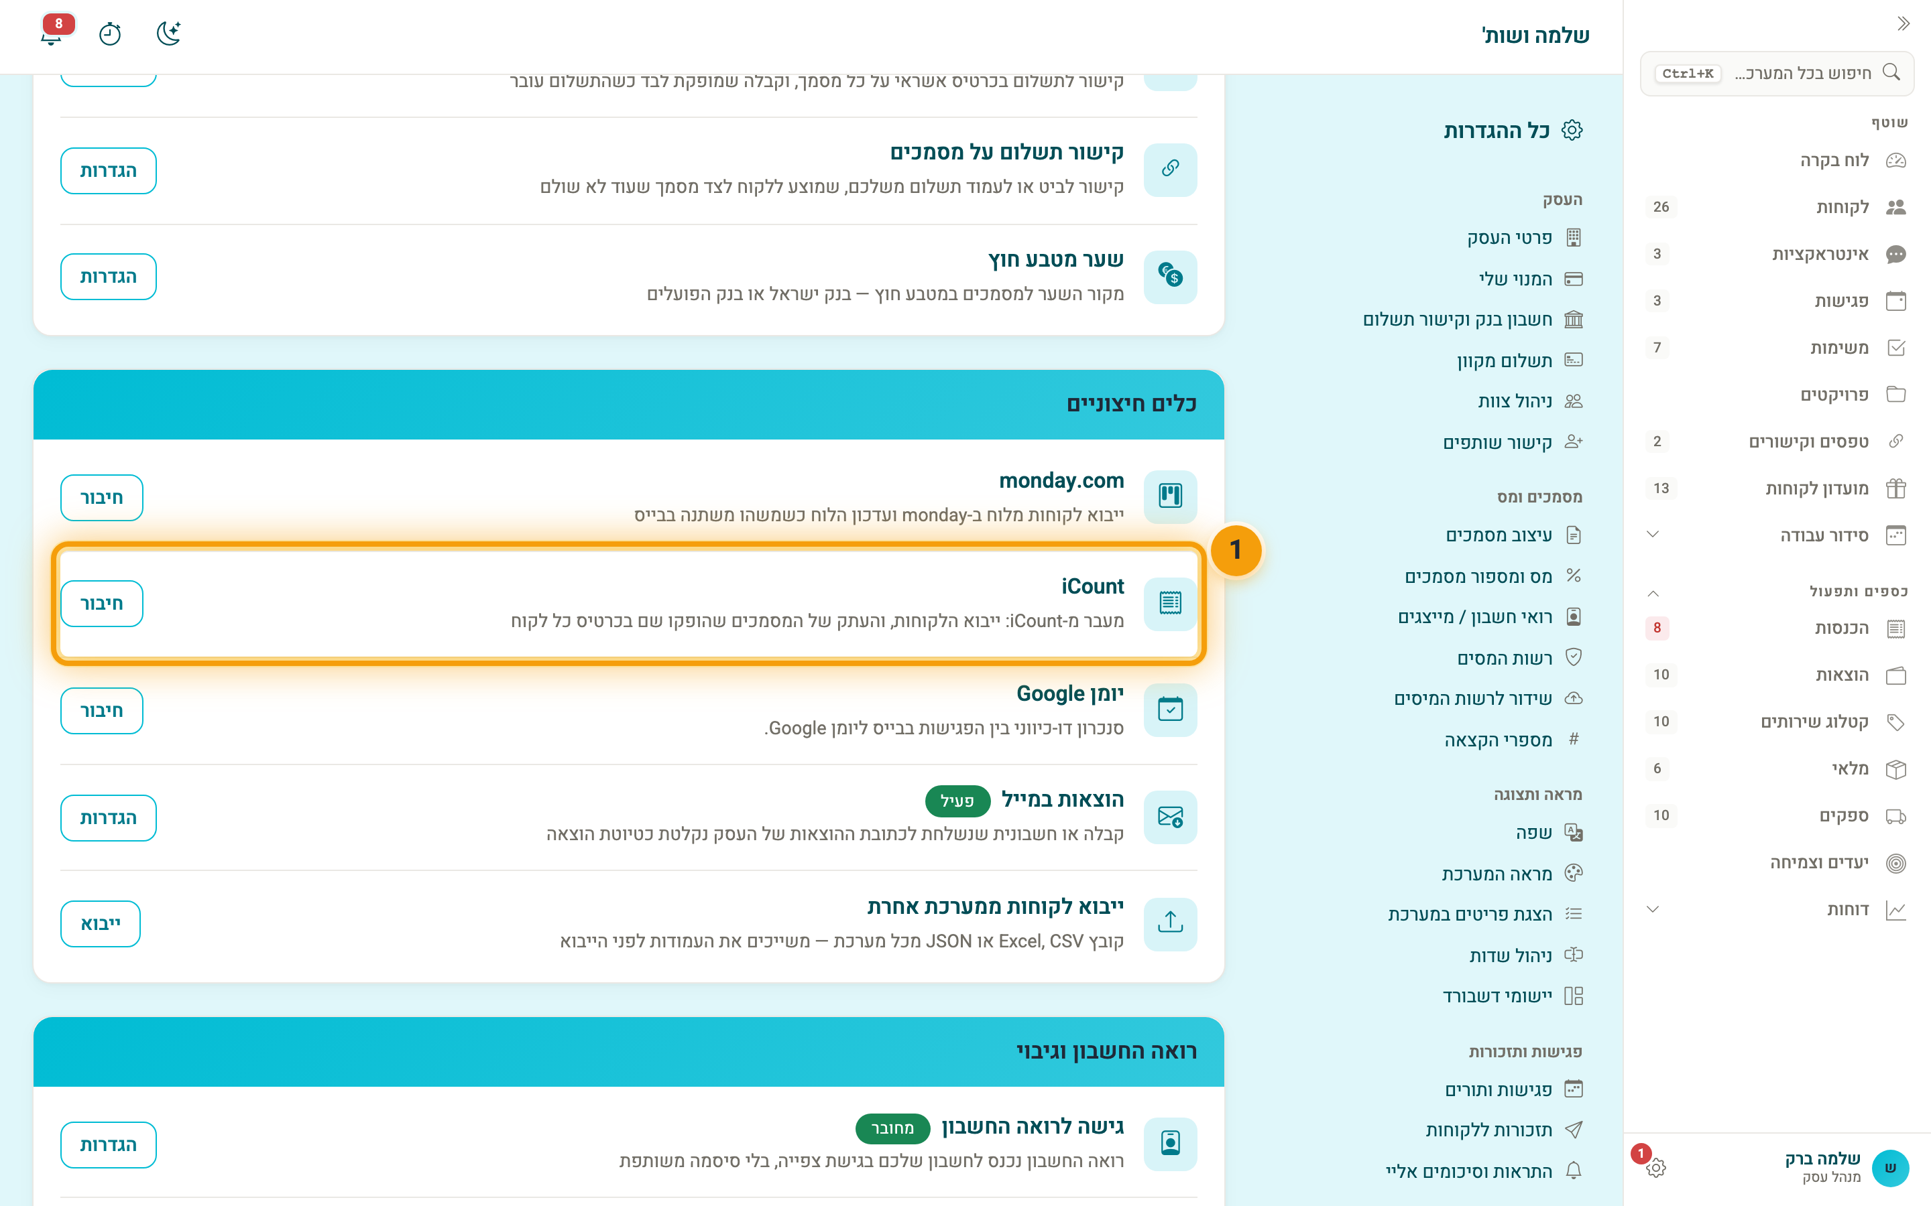
Task: Open לוח בקרה in sidebar
Action: pyautogui.click(x=1776, y=160)
